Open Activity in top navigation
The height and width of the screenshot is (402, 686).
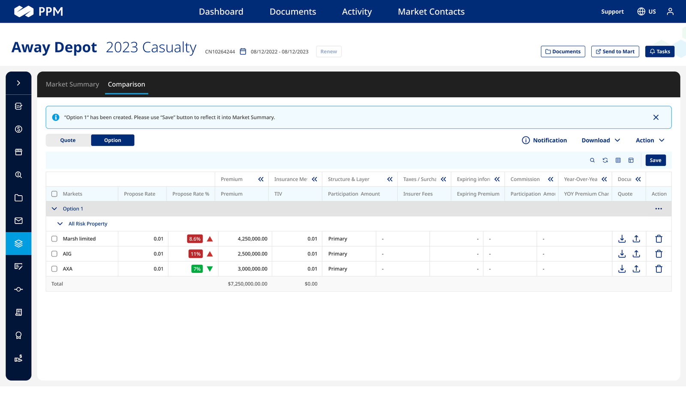click(357, 12)
